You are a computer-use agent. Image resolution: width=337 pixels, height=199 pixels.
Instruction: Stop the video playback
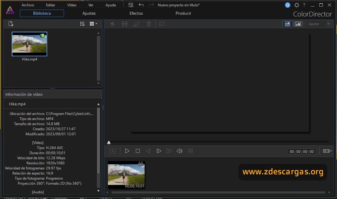(x=138, y=151)
